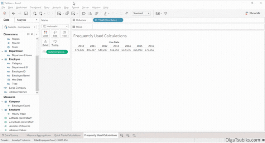The width and height of the screenshot is (265, 143).
Task: Open the Help menu
Action: [106, 8]
